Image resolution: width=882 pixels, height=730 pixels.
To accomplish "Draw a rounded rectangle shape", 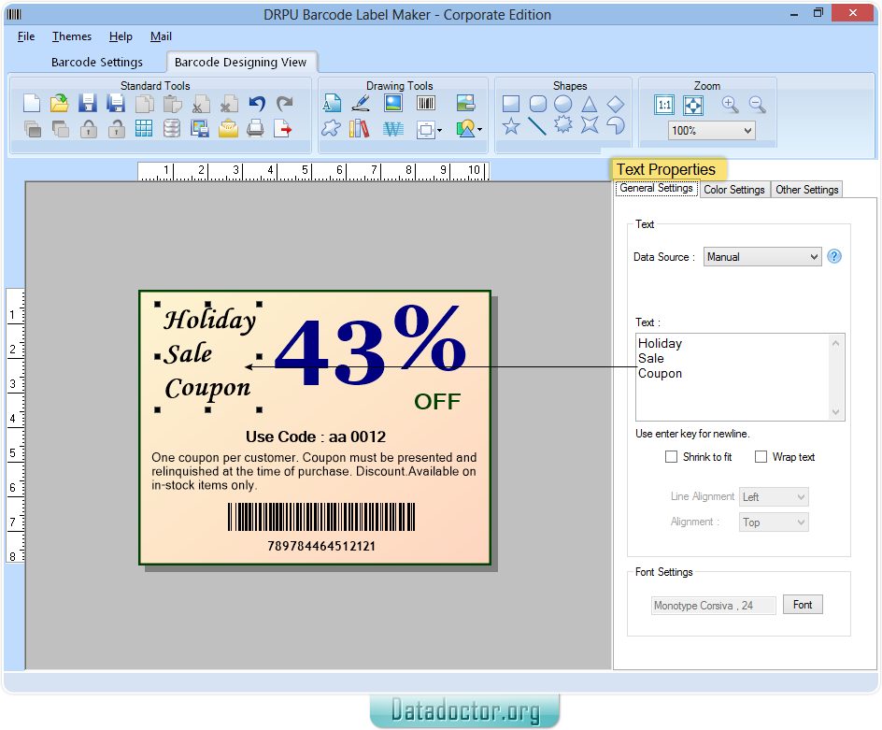I will point(538,104).
